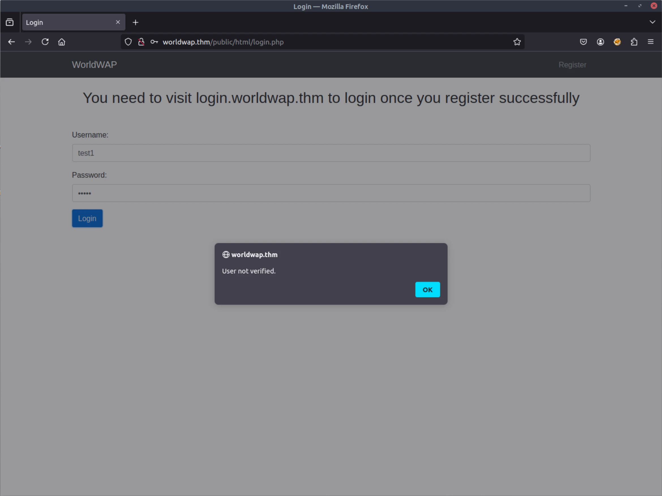
Task: Expand the list all tabs chevron
Action: 652,22
